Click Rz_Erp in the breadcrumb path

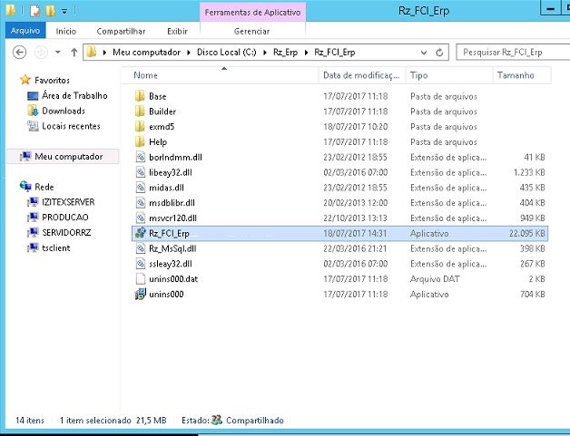(x=285, y=53)
